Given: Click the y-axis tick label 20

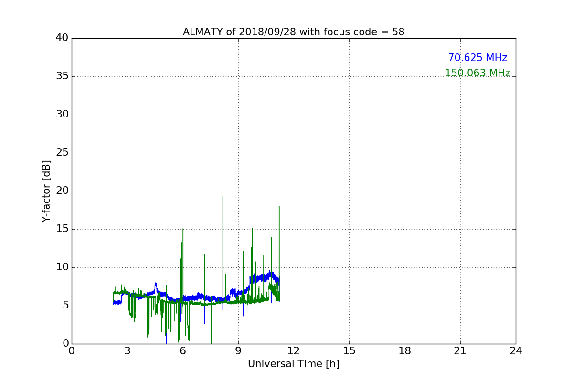Looking at the screenshot, I should (x=62, y=191).
